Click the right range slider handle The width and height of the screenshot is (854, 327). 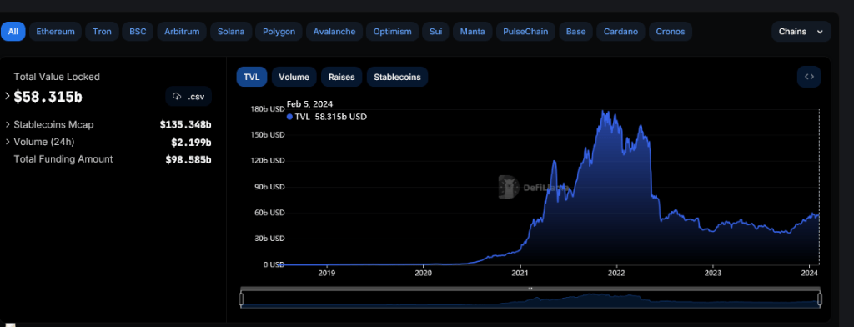pos(820,299)
